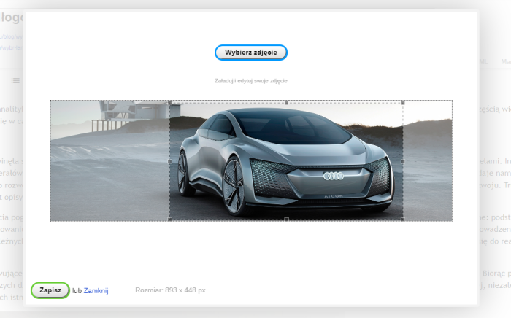
Task: Click the left-middle crop selection handle
Action: point(170,161)
